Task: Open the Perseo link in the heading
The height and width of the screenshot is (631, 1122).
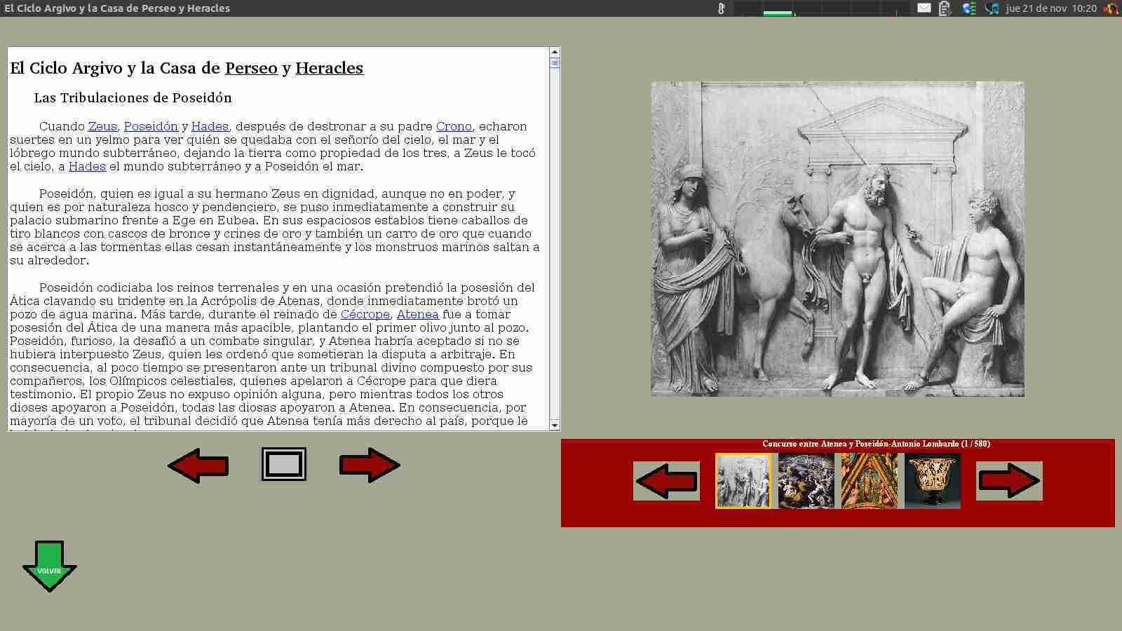Action: click(x=251, y=68)
